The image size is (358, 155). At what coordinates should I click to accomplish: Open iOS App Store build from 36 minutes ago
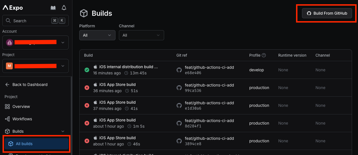117,85
